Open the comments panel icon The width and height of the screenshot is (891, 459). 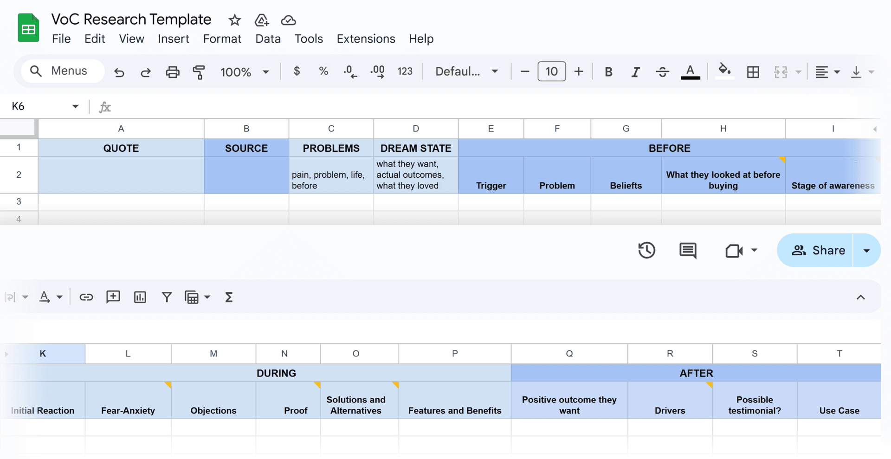(x=687, y=250)
